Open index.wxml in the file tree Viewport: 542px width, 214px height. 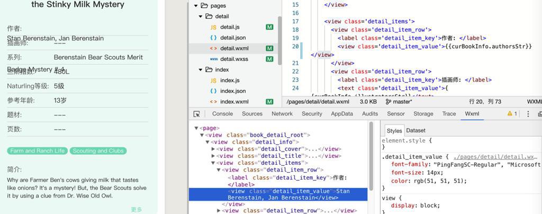pyautogui.click(x=234, y=102)
